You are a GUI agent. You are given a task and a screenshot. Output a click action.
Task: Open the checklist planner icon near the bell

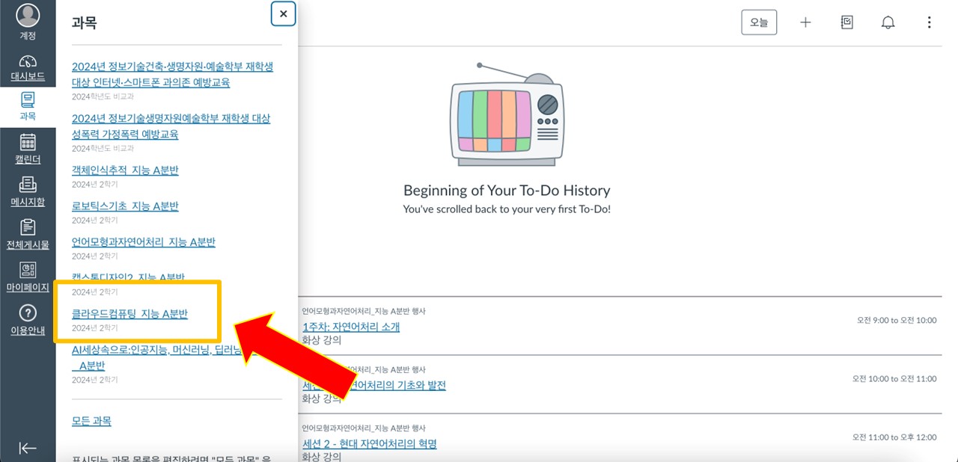click(846, 22)
